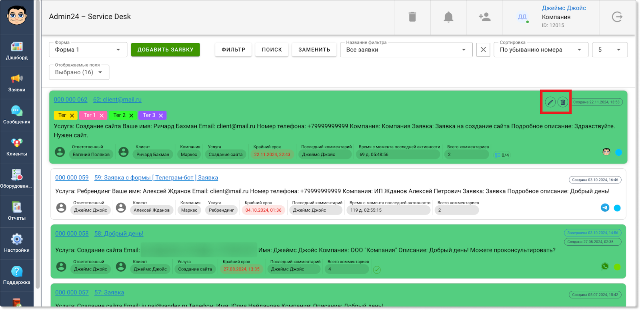Click the deadline 04.10.2024, 01:36
This screenshot has height=310, width=640.
click(x=264, y=210)
